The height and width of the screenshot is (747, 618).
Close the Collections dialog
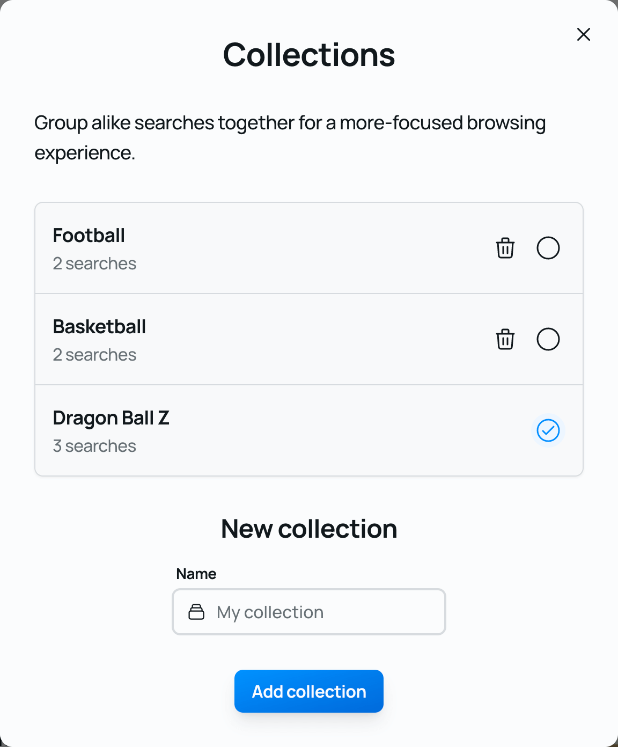[583, 34]
